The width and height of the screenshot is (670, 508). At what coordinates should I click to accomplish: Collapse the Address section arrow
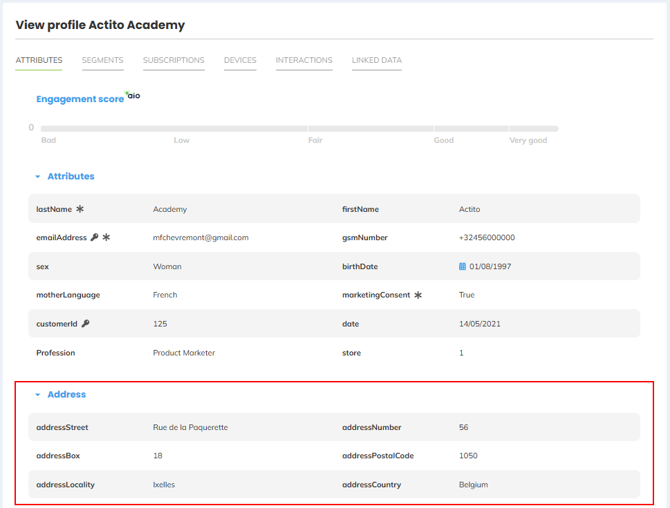pyautogui.click(x=37, y=395)
